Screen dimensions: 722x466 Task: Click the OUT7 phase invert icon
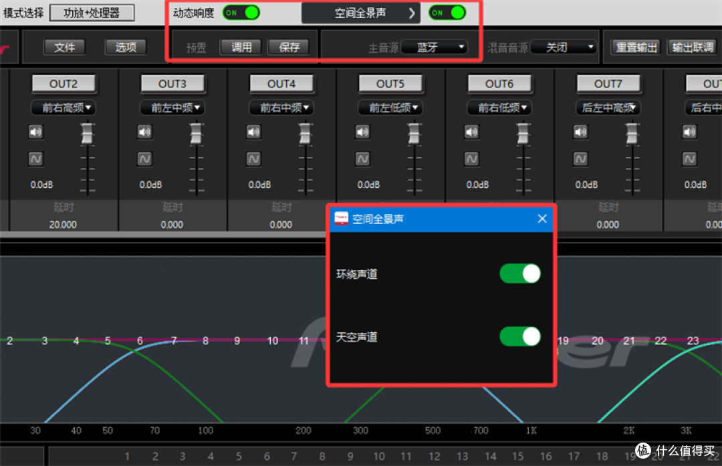(581, 159)
